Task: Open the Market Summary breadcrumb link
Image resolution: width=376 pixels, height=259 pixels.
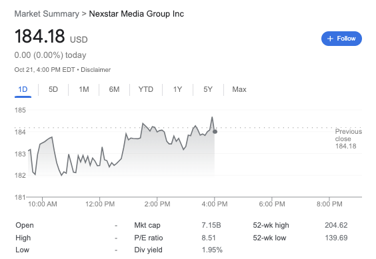Action: click(x=47, y=14)
